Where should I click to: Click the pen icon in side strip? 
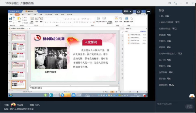[x=122, y=32]
